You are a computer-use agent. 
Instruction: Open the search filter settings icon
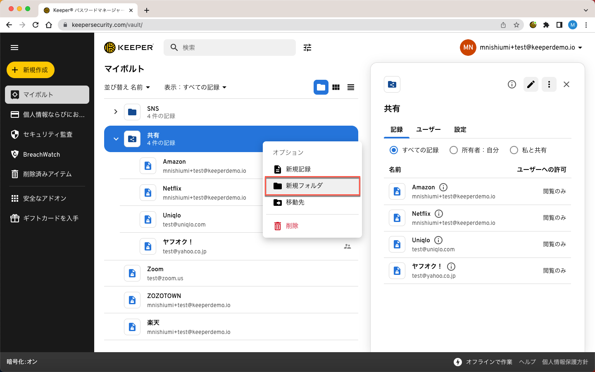coord(307,48)
